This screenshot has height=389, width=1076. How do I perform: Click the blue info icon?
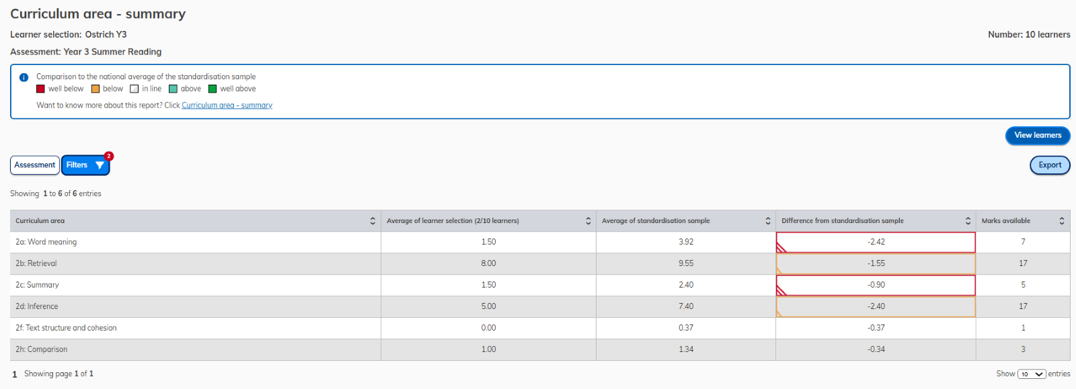pyautogui.click(x=24, y=77)
